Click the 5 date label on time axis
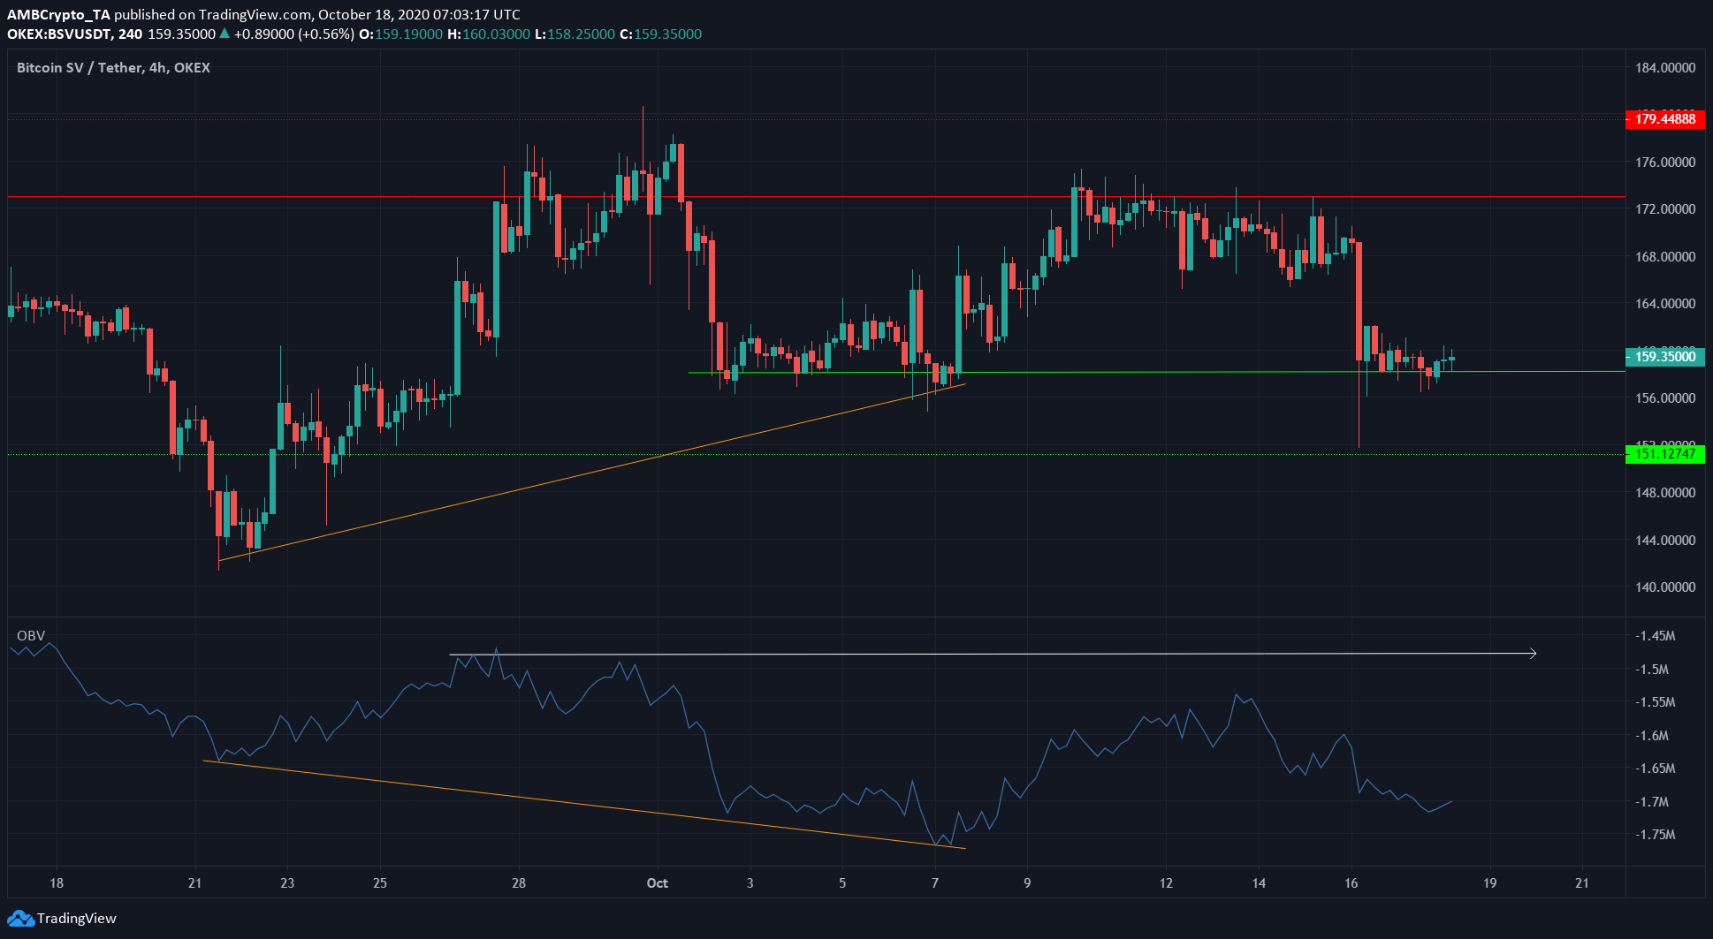 click(842, 883)
